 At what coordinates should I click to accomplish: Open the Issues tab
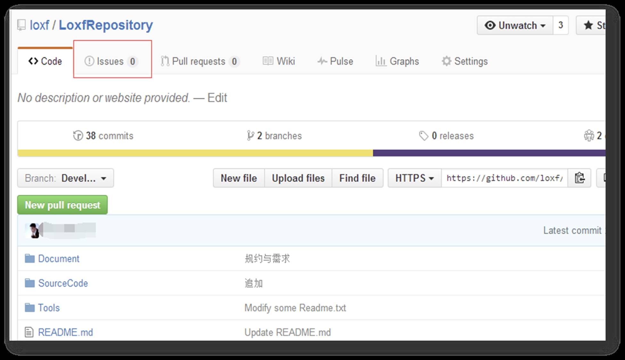(x=112, y=61)
